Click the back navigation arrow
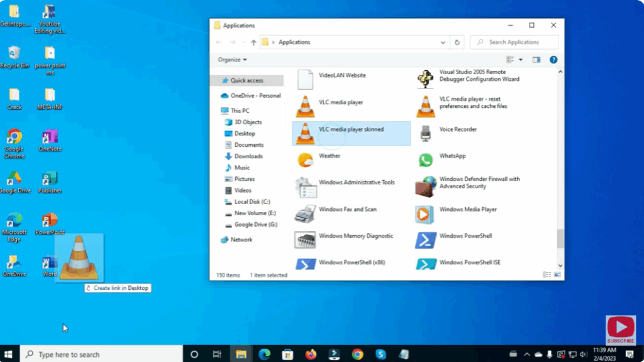Image resolution: width=644 pixels, height=362 pixels. click(218, 41)
